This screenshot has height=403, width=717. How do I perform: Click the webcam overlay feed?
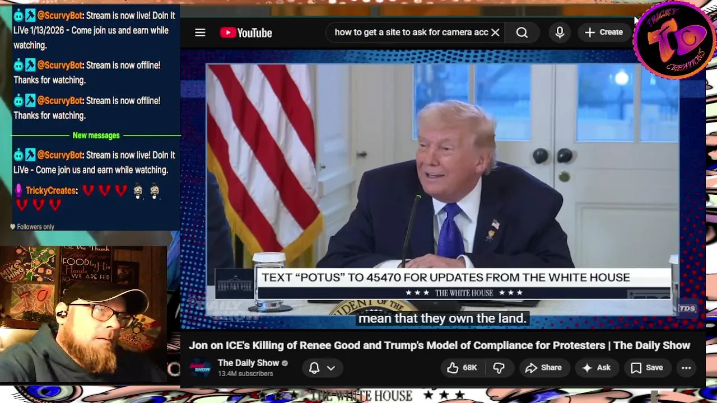click(x=84, y=313)
